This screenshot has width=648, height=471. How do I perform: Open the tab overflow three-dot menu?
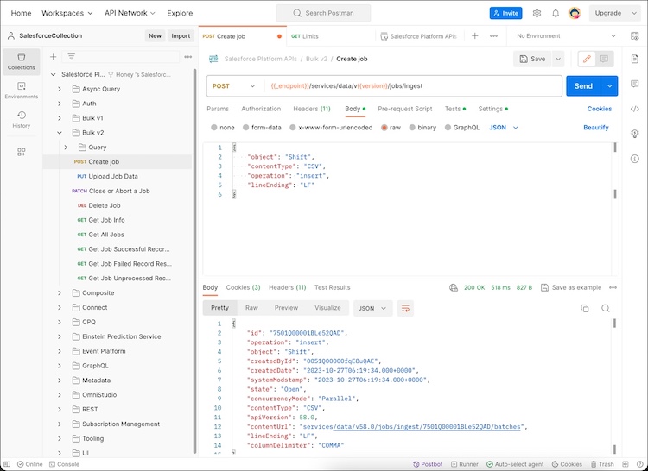(x=493, y=36)
